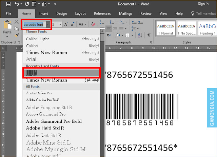
Task: Select Times New Roman headings theme font
Action: [x=62, y=52]
